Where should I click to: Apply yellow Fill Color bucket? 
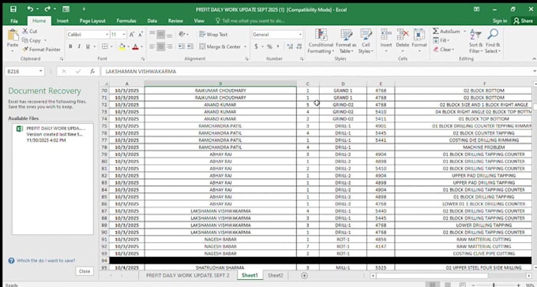122,47
